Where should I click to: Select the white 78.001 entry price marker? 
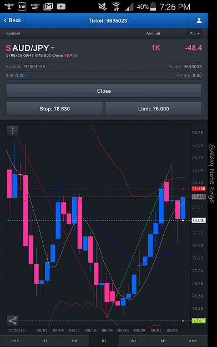tap(199, 220)
